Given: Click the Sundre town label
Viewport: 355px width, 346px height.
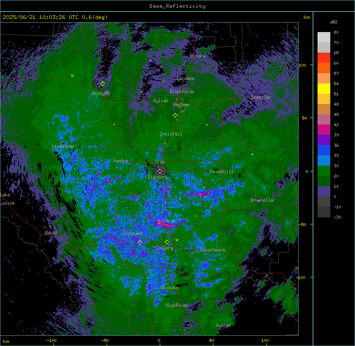Looking at the screenshot, I should click(x=120, y=161).
